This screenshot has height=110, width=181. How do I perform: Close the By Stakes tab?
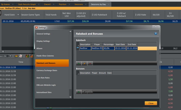[x=13, y=4]
